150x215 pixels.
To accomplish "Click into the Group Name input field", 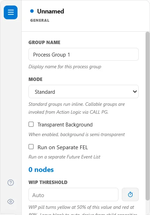I will coord(83,54).
